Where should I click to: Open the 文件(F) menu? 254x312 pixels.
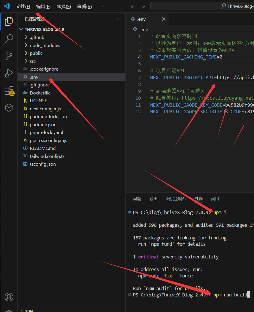[x=23, y=6]
